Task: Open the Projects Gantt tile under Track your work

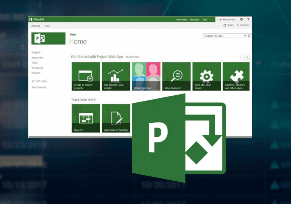Action: [x=86, y=118]
